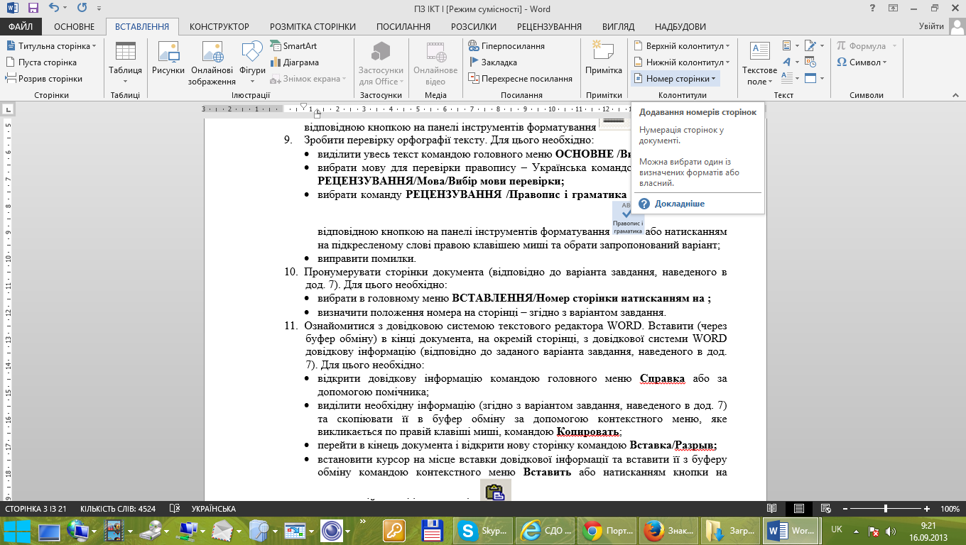Click the zoom in plus button

click(x=927, y=509)
